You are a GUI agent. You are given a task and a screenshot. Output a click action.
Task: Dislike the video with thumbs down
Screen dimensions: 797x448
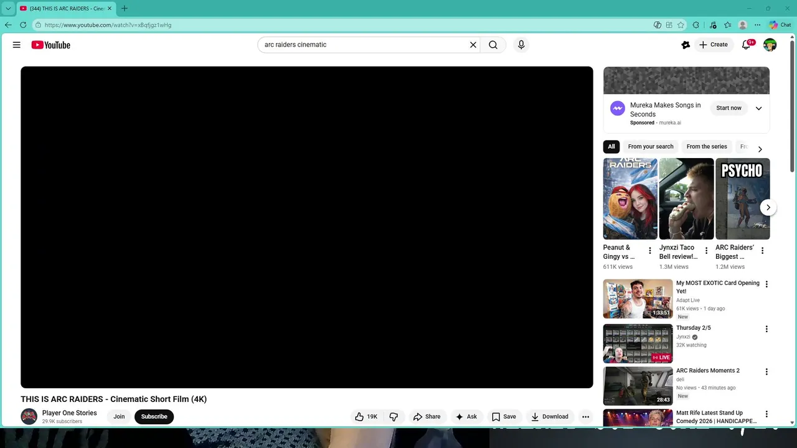tap(394, 417)
